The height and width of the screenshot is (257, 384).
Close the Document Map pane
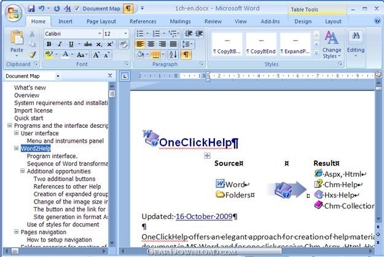[110, 76]
